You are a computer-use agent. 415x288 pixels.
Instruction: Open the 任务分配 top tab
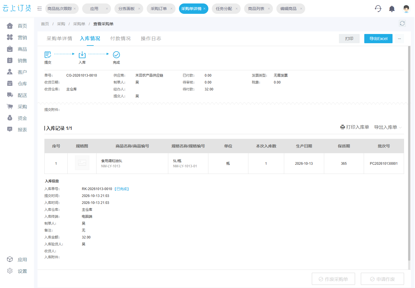coord(224,9)
